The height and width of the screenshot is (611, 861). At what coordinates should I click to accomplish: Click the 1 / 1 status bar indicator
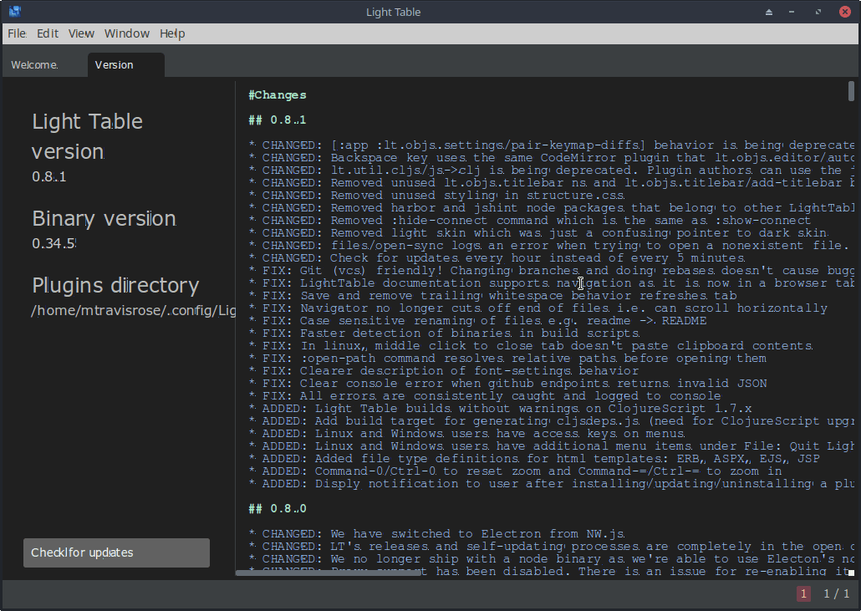(x=836, y=593)
